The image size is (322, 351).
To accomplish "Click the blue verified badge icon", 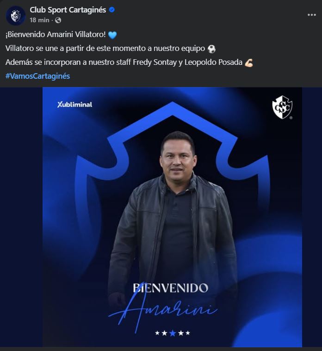I will point(112,10).
